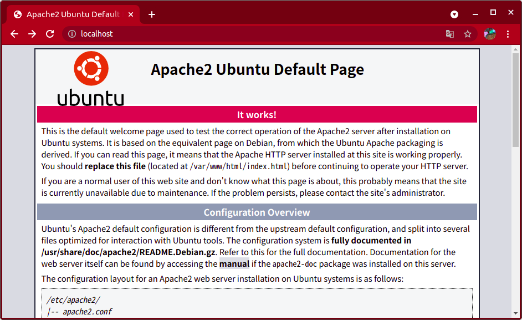Close the Apache2 Ubuntu Default tab
Viewport: 522px width, 320px height.
click(x=131, y=14)
